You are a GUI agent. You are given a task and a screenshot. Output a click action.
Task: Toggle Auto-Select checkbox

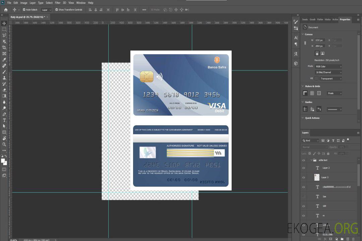[x=24, y=10]
